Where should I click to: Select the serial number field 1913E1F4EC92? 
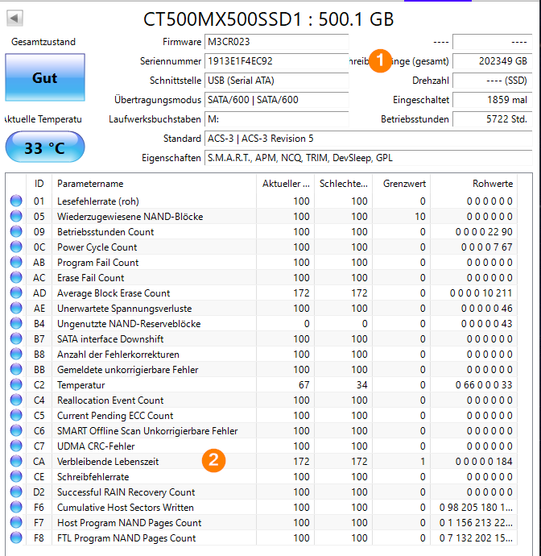pyautogui.click(x=277, y=61)
